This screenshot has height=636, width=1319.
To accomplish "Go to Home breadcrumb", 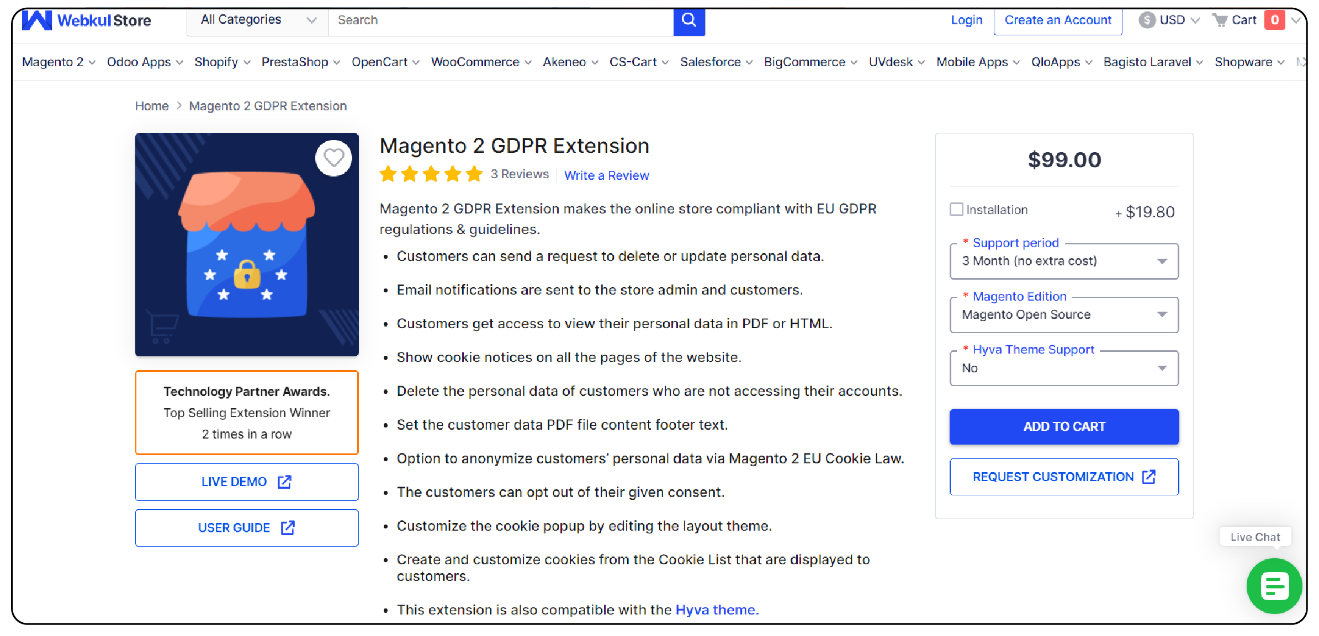I will coord(152,106).
